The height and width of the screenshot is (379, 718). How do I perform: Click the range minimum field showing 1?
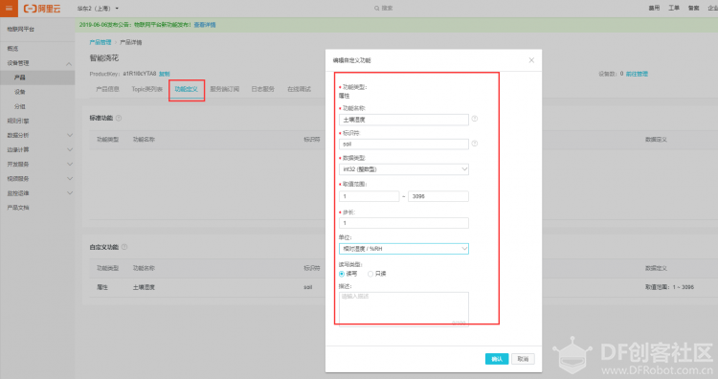click(x=370, y=196)
